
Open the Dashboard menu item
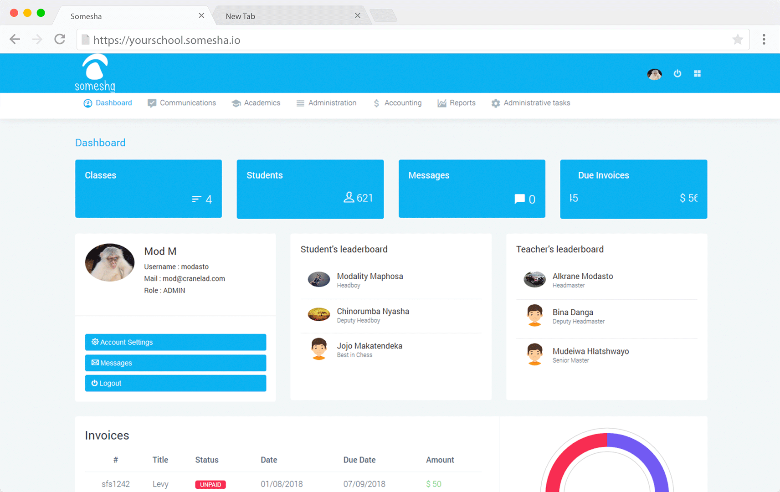click(x=108, y=103)
